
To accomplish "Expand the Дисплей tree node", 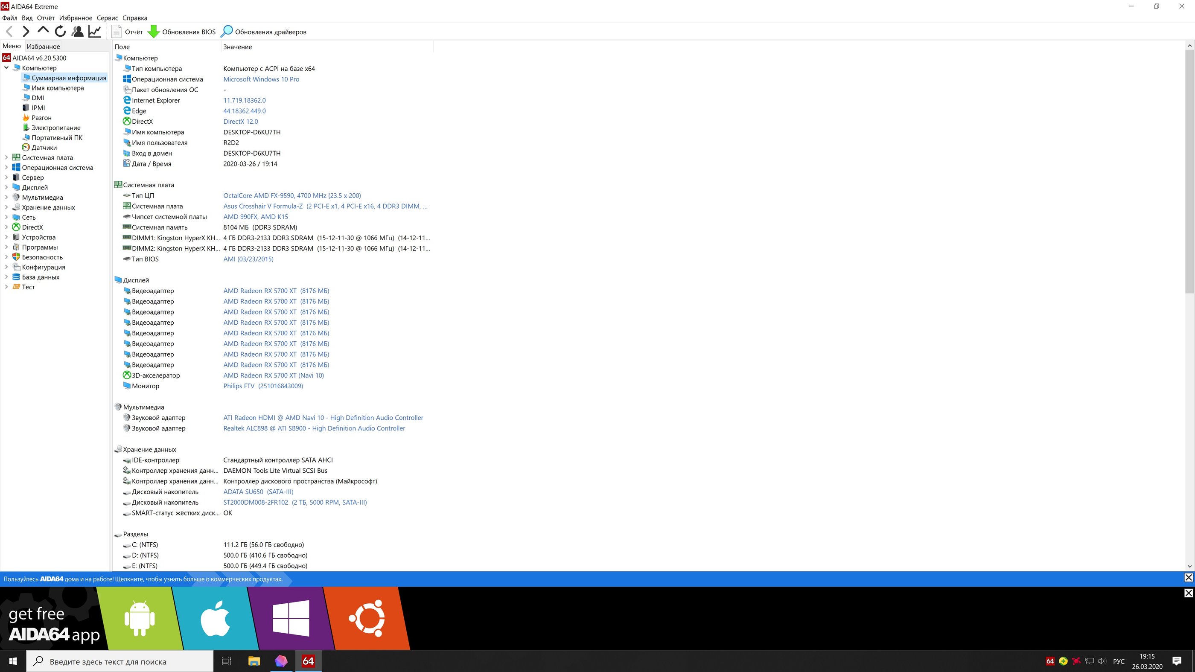I will pos(6,187).
